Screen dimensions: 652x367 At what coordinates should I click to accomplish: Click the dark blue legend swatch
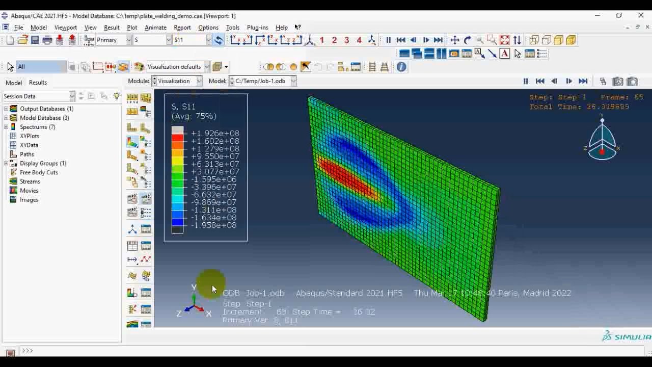click(177, 222)
